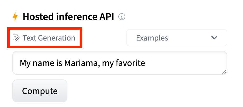
Task: Click the "Examples" label text in the combo box
Action: click(152, 38)
